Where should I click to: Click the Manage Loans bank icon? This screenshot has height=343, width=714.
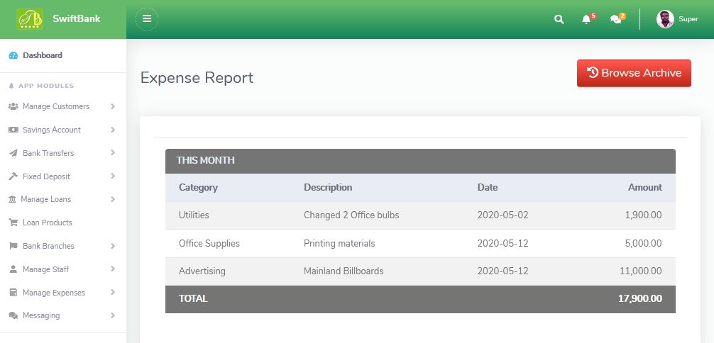coord(13,199)
